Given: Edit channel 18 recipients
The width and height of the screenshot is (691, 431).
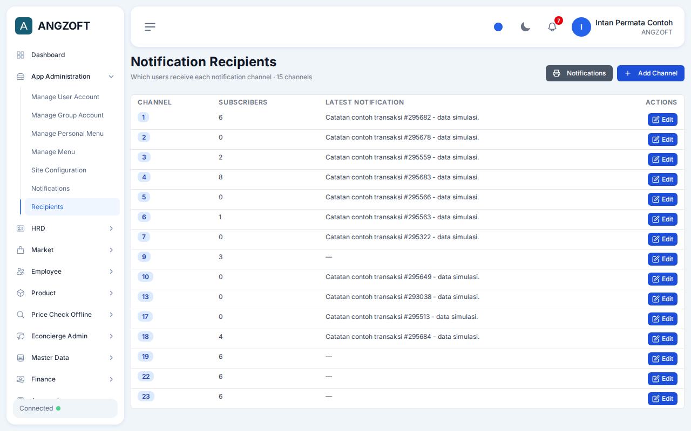Looking at the screenshot, I should (662, 339).
